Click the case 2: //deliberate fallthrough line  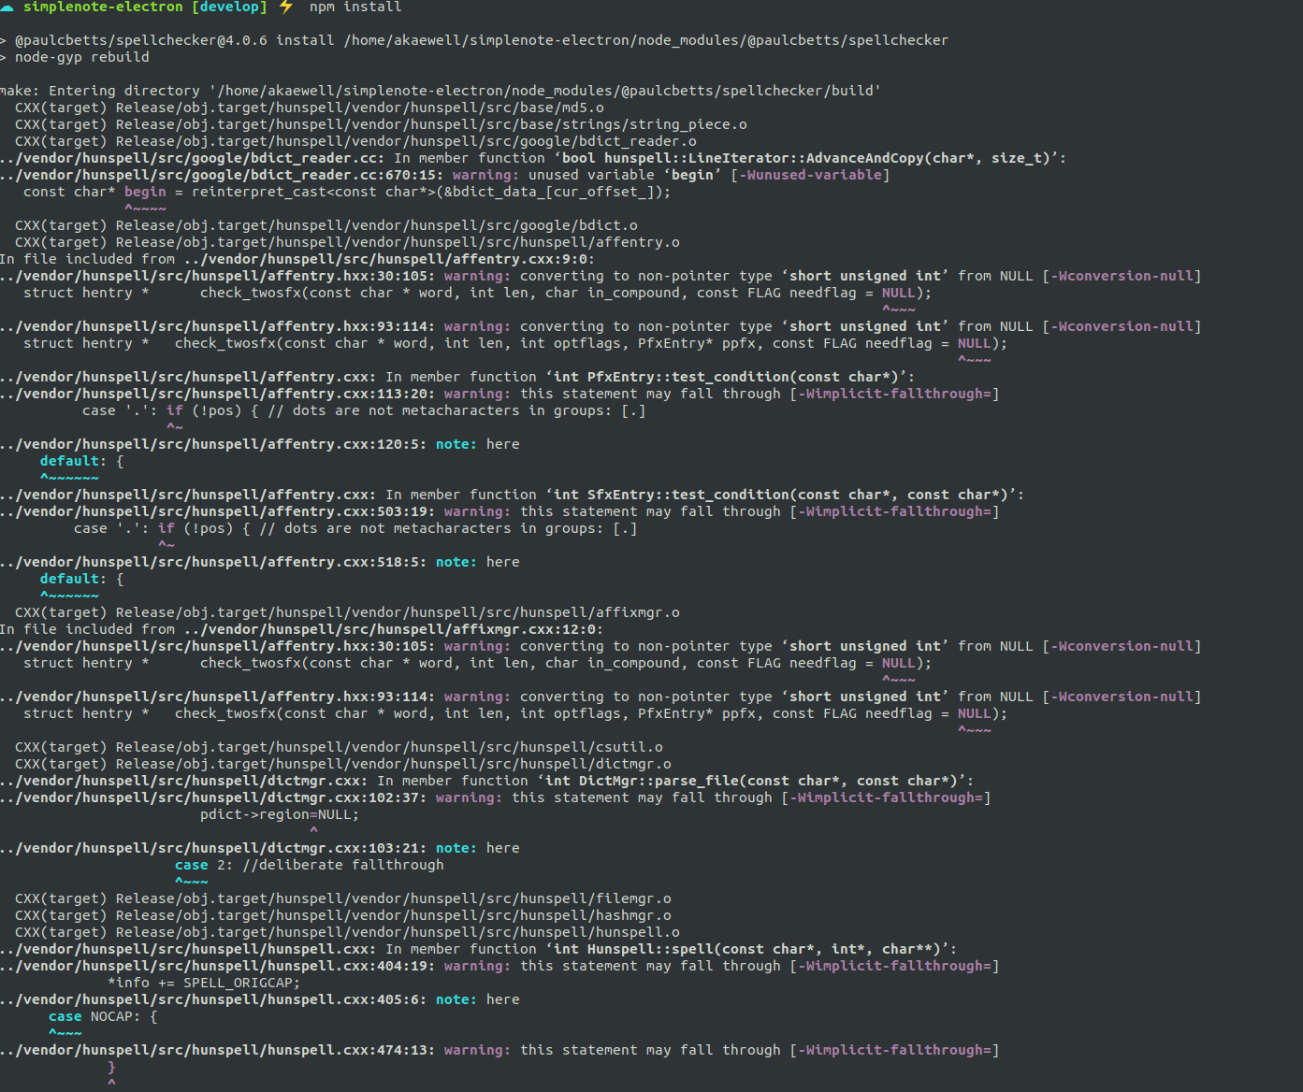click(309, 864)
